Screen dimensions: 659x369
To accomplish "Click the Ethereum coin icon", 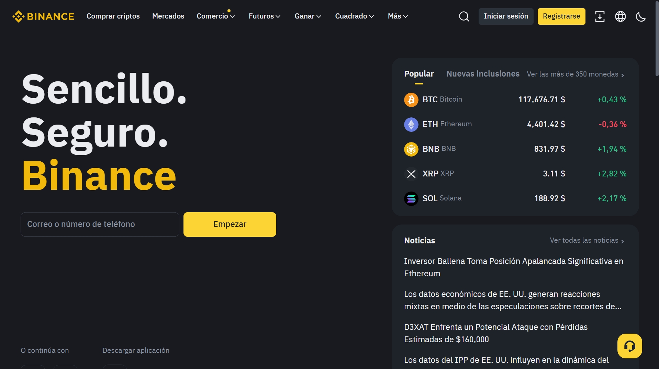I will 411,125.
